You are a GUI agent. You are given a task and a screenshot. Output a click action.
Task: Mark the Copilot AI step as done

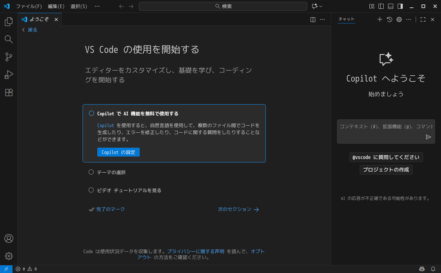coord(92,113)
